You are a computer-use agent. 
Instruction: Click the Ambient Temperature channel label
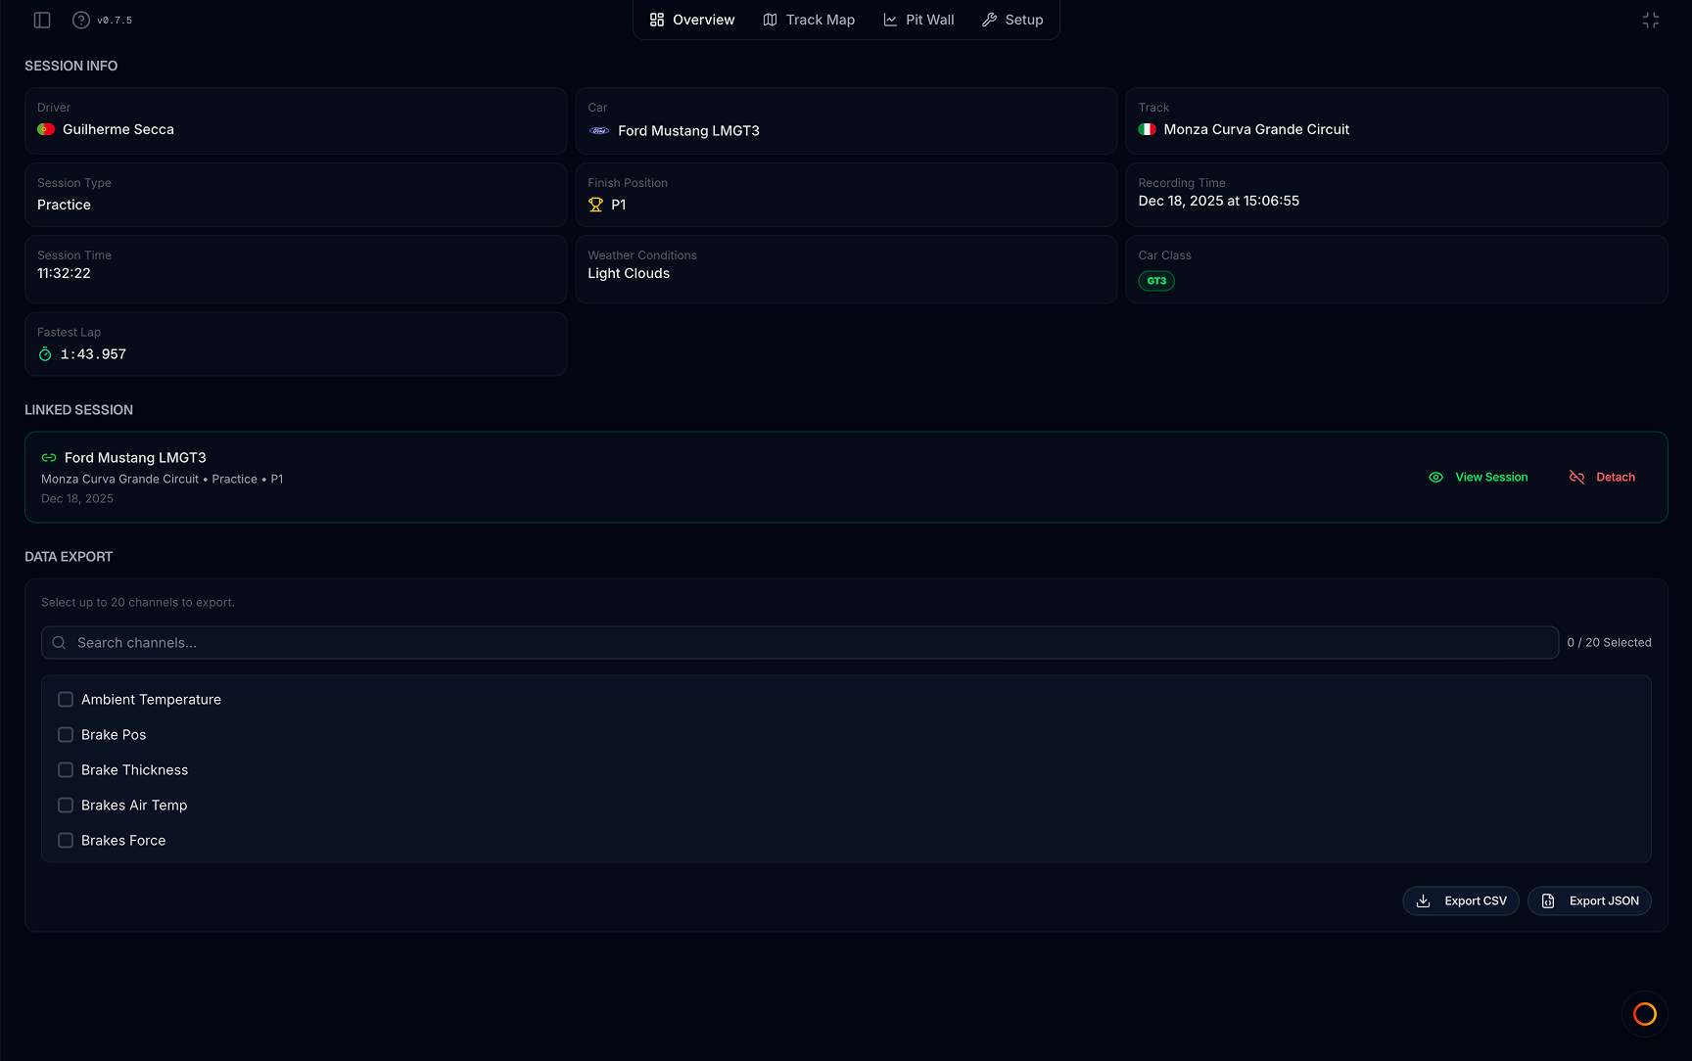[x=151, y=699]
